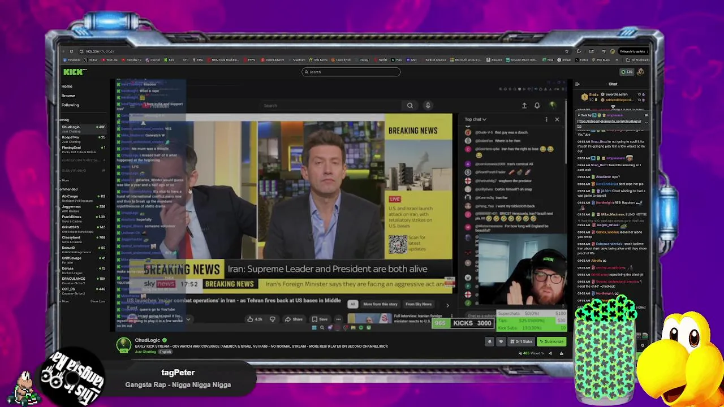Select the From Sky News chip
The image size is (724, 407).
click(x=419, y=304)
